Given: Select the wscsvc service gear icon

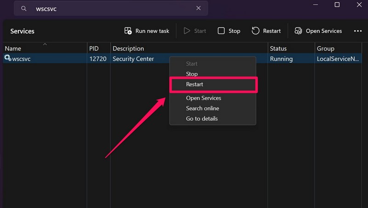Looking at the screenshot, I should pyautogui.click(x=7, y=58).
